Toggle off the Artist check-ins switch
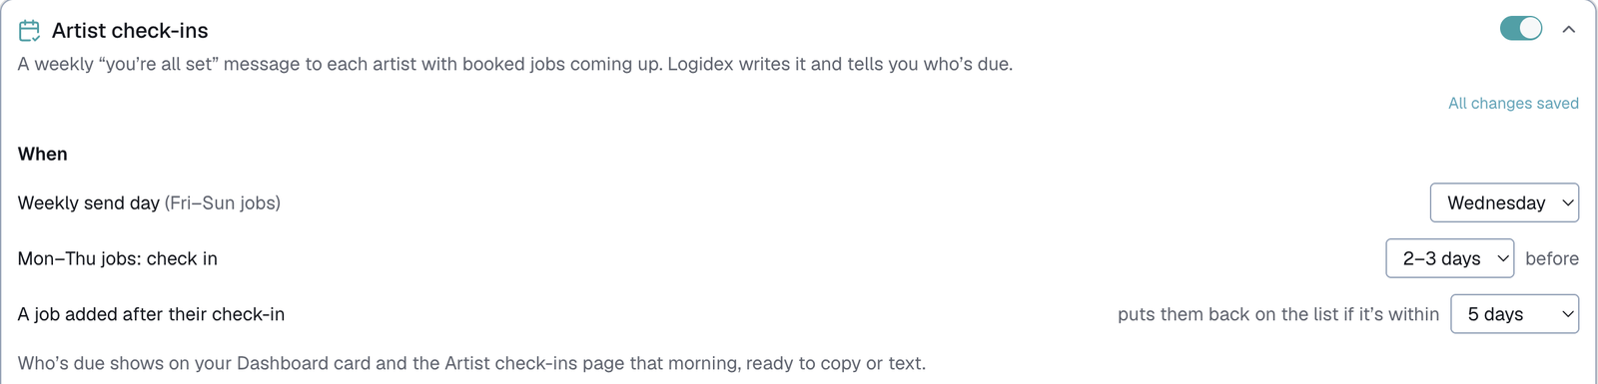This screenshot has height=384, width=1598. click(x=1520, y=29)
